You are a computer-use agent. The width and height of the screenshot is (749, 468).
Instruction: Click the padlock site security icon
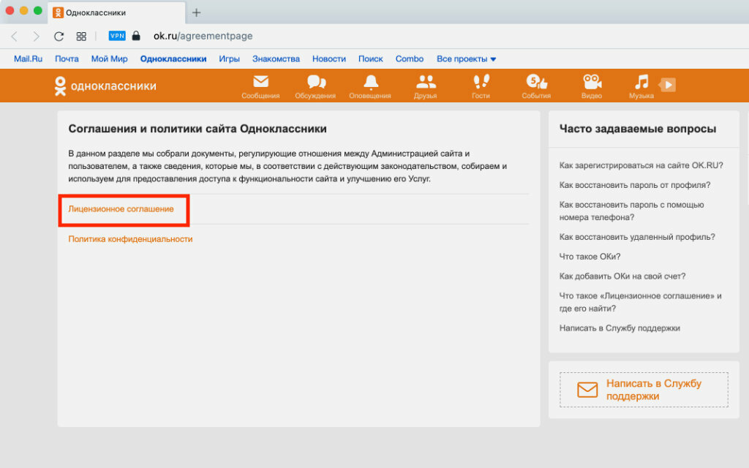[136, 36]
